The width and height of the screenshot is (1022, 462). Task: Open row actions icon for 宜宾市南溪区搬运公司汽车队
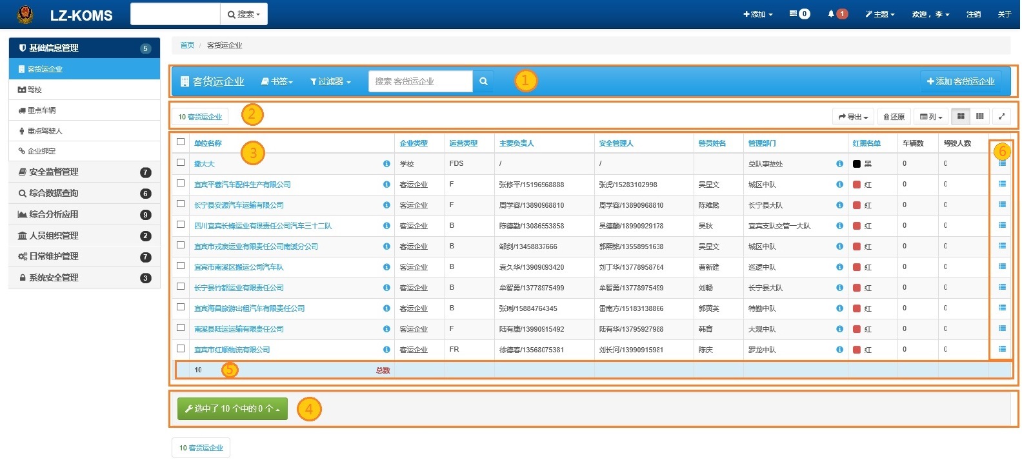click(1002, 266)
